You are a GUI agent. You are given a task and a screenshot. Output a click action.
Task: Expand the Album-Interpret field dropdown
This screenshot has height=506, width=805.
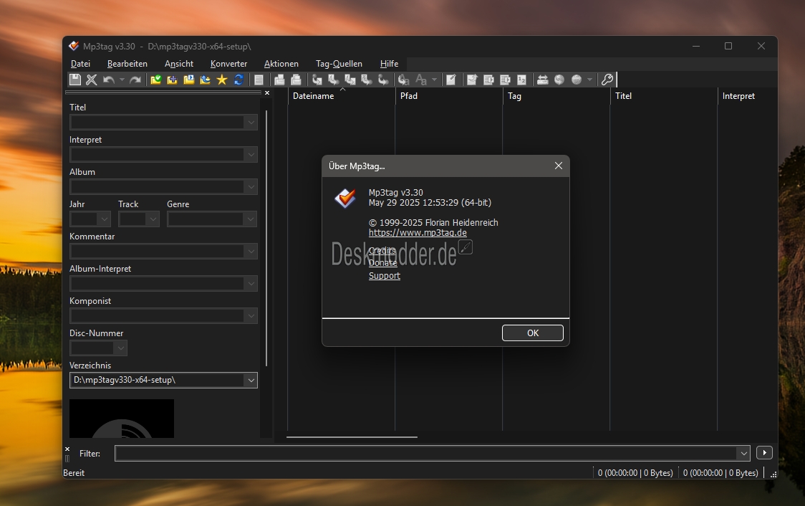pyautogui.click(x=251, y=284)
